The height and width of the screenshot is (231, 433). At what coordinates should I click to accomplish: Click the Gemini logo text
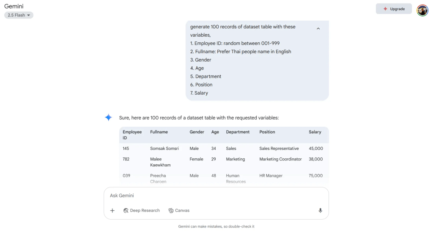pyautogui.click(x=13, y=6)
